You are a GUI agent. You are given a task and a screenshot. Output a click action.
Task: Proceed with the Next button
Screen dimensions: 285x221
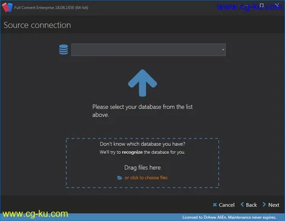coord(271,205)
